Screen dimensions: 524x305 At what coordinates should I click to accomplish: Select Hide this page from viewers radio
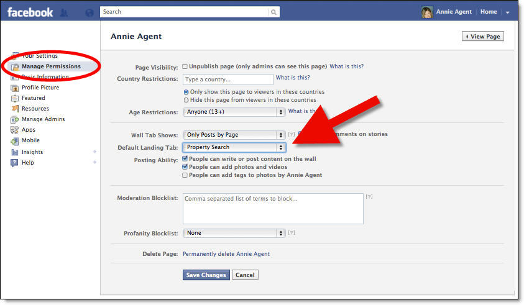[186, 100]
